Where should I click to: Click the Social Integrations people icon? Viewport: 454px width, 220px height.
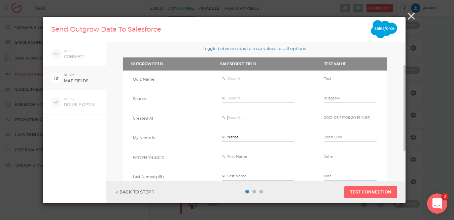tap(8, 89)
